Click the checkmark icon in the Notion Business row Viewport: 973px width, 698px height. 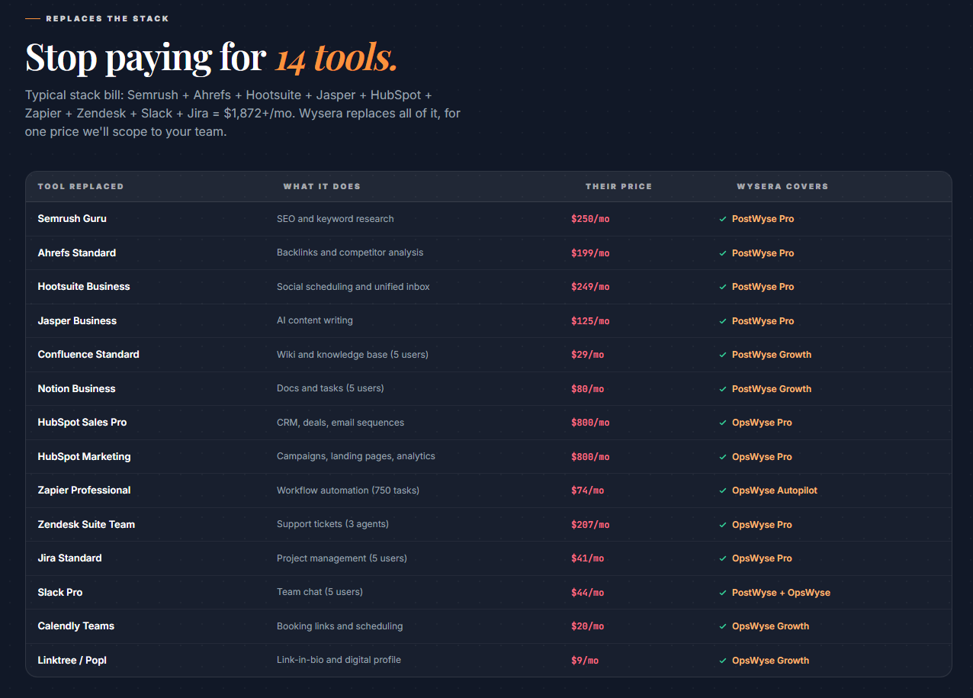coord(723,389)
